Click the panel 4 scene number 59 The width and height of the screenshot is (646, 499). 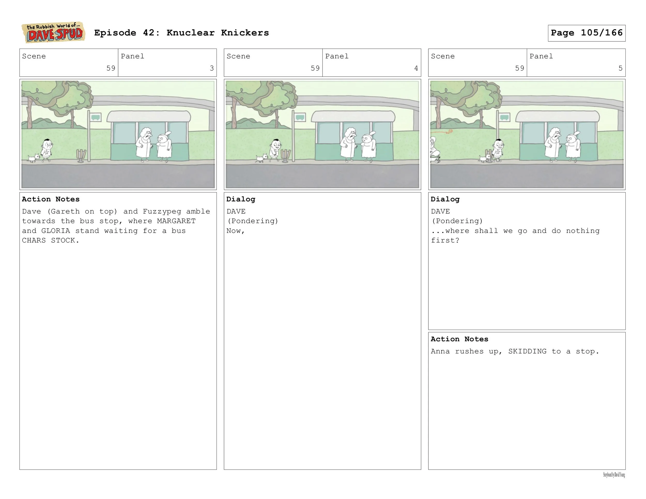[315, 68]
